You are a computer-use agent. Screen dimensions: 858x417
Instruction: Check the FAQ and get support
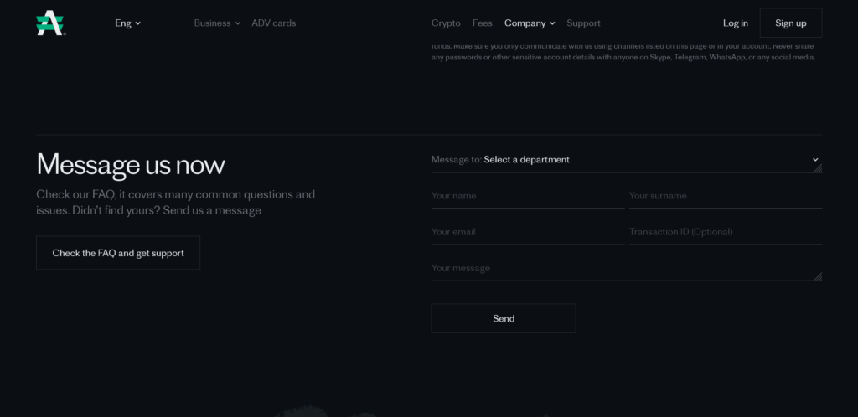[x=118, y=253]
